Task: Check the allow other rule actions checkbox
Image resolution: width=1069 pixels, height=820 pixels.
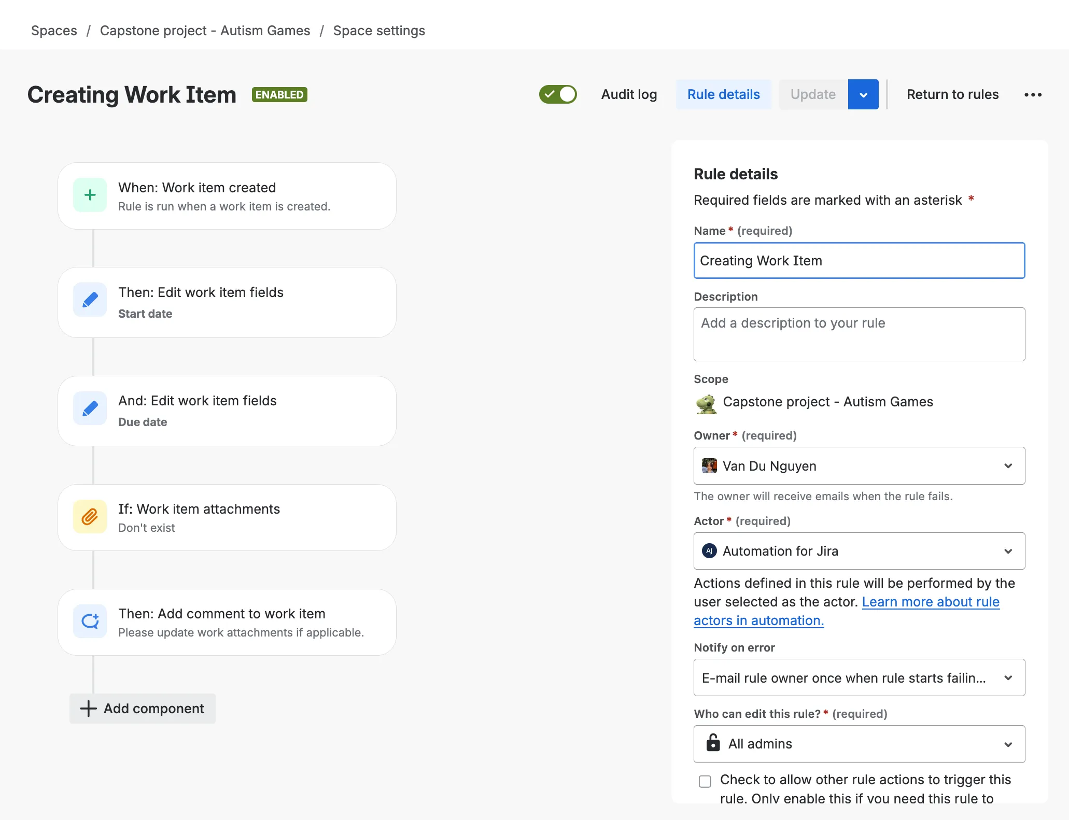Action: [x=705, y=781]
